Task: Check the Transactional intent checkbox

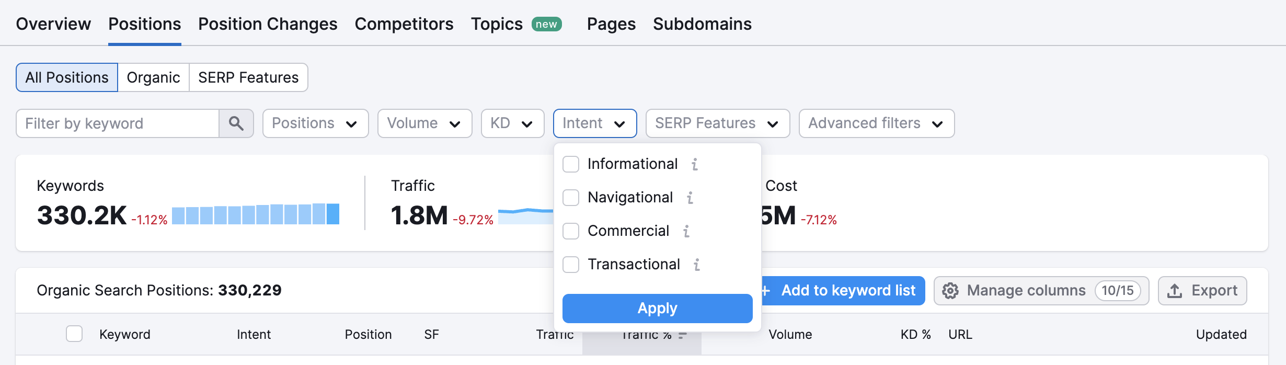Action: pos(571,265)
